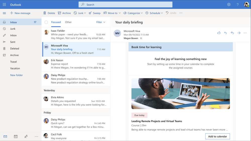Expand the Move to dropdown arrow

pos(120,13)
